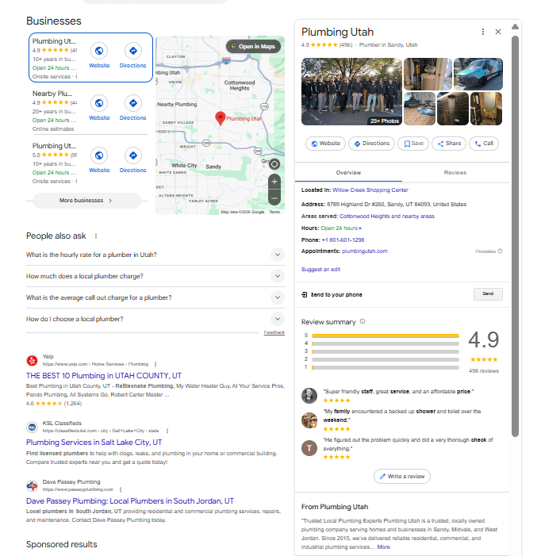Open Dave Passey Plumbing result three-dot menu
Screen dimensions: 541x556
tap(121, 489)
